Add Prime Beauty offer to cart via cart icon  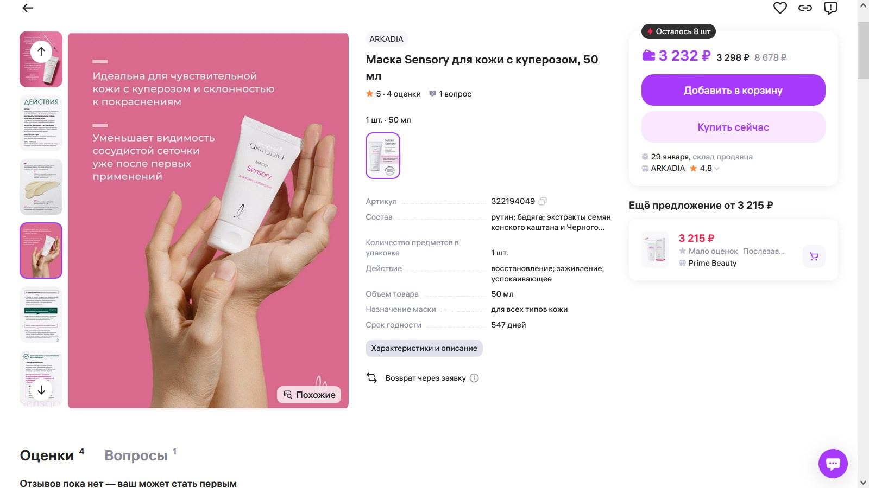click(x=813, y=256)
